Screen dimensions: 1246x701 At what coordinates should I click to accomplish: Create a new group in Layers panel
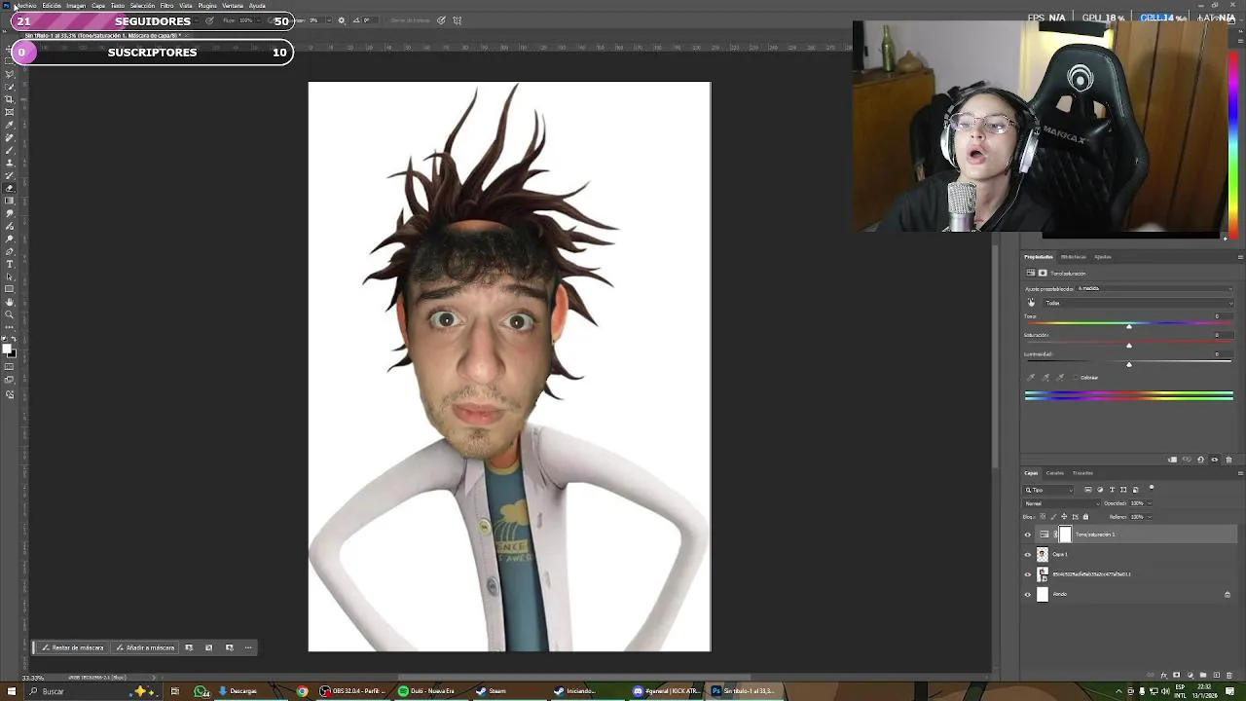[1203, 675]
